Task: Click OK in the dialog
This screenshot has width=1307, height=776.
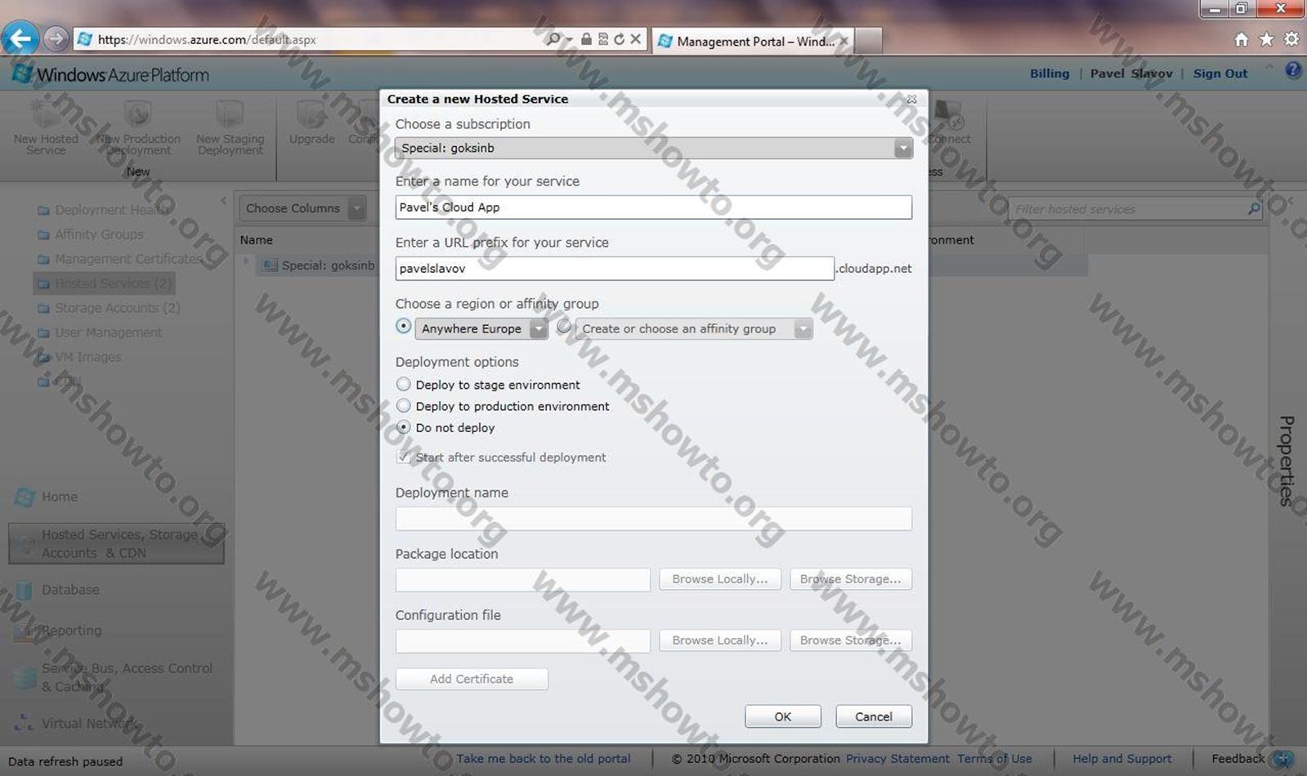Action: [783, 716]
